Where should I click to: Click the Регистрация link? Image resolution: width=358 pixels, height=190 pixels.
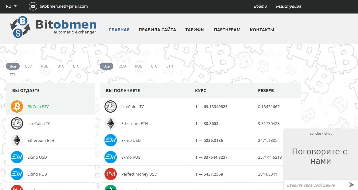coord(288,6)
